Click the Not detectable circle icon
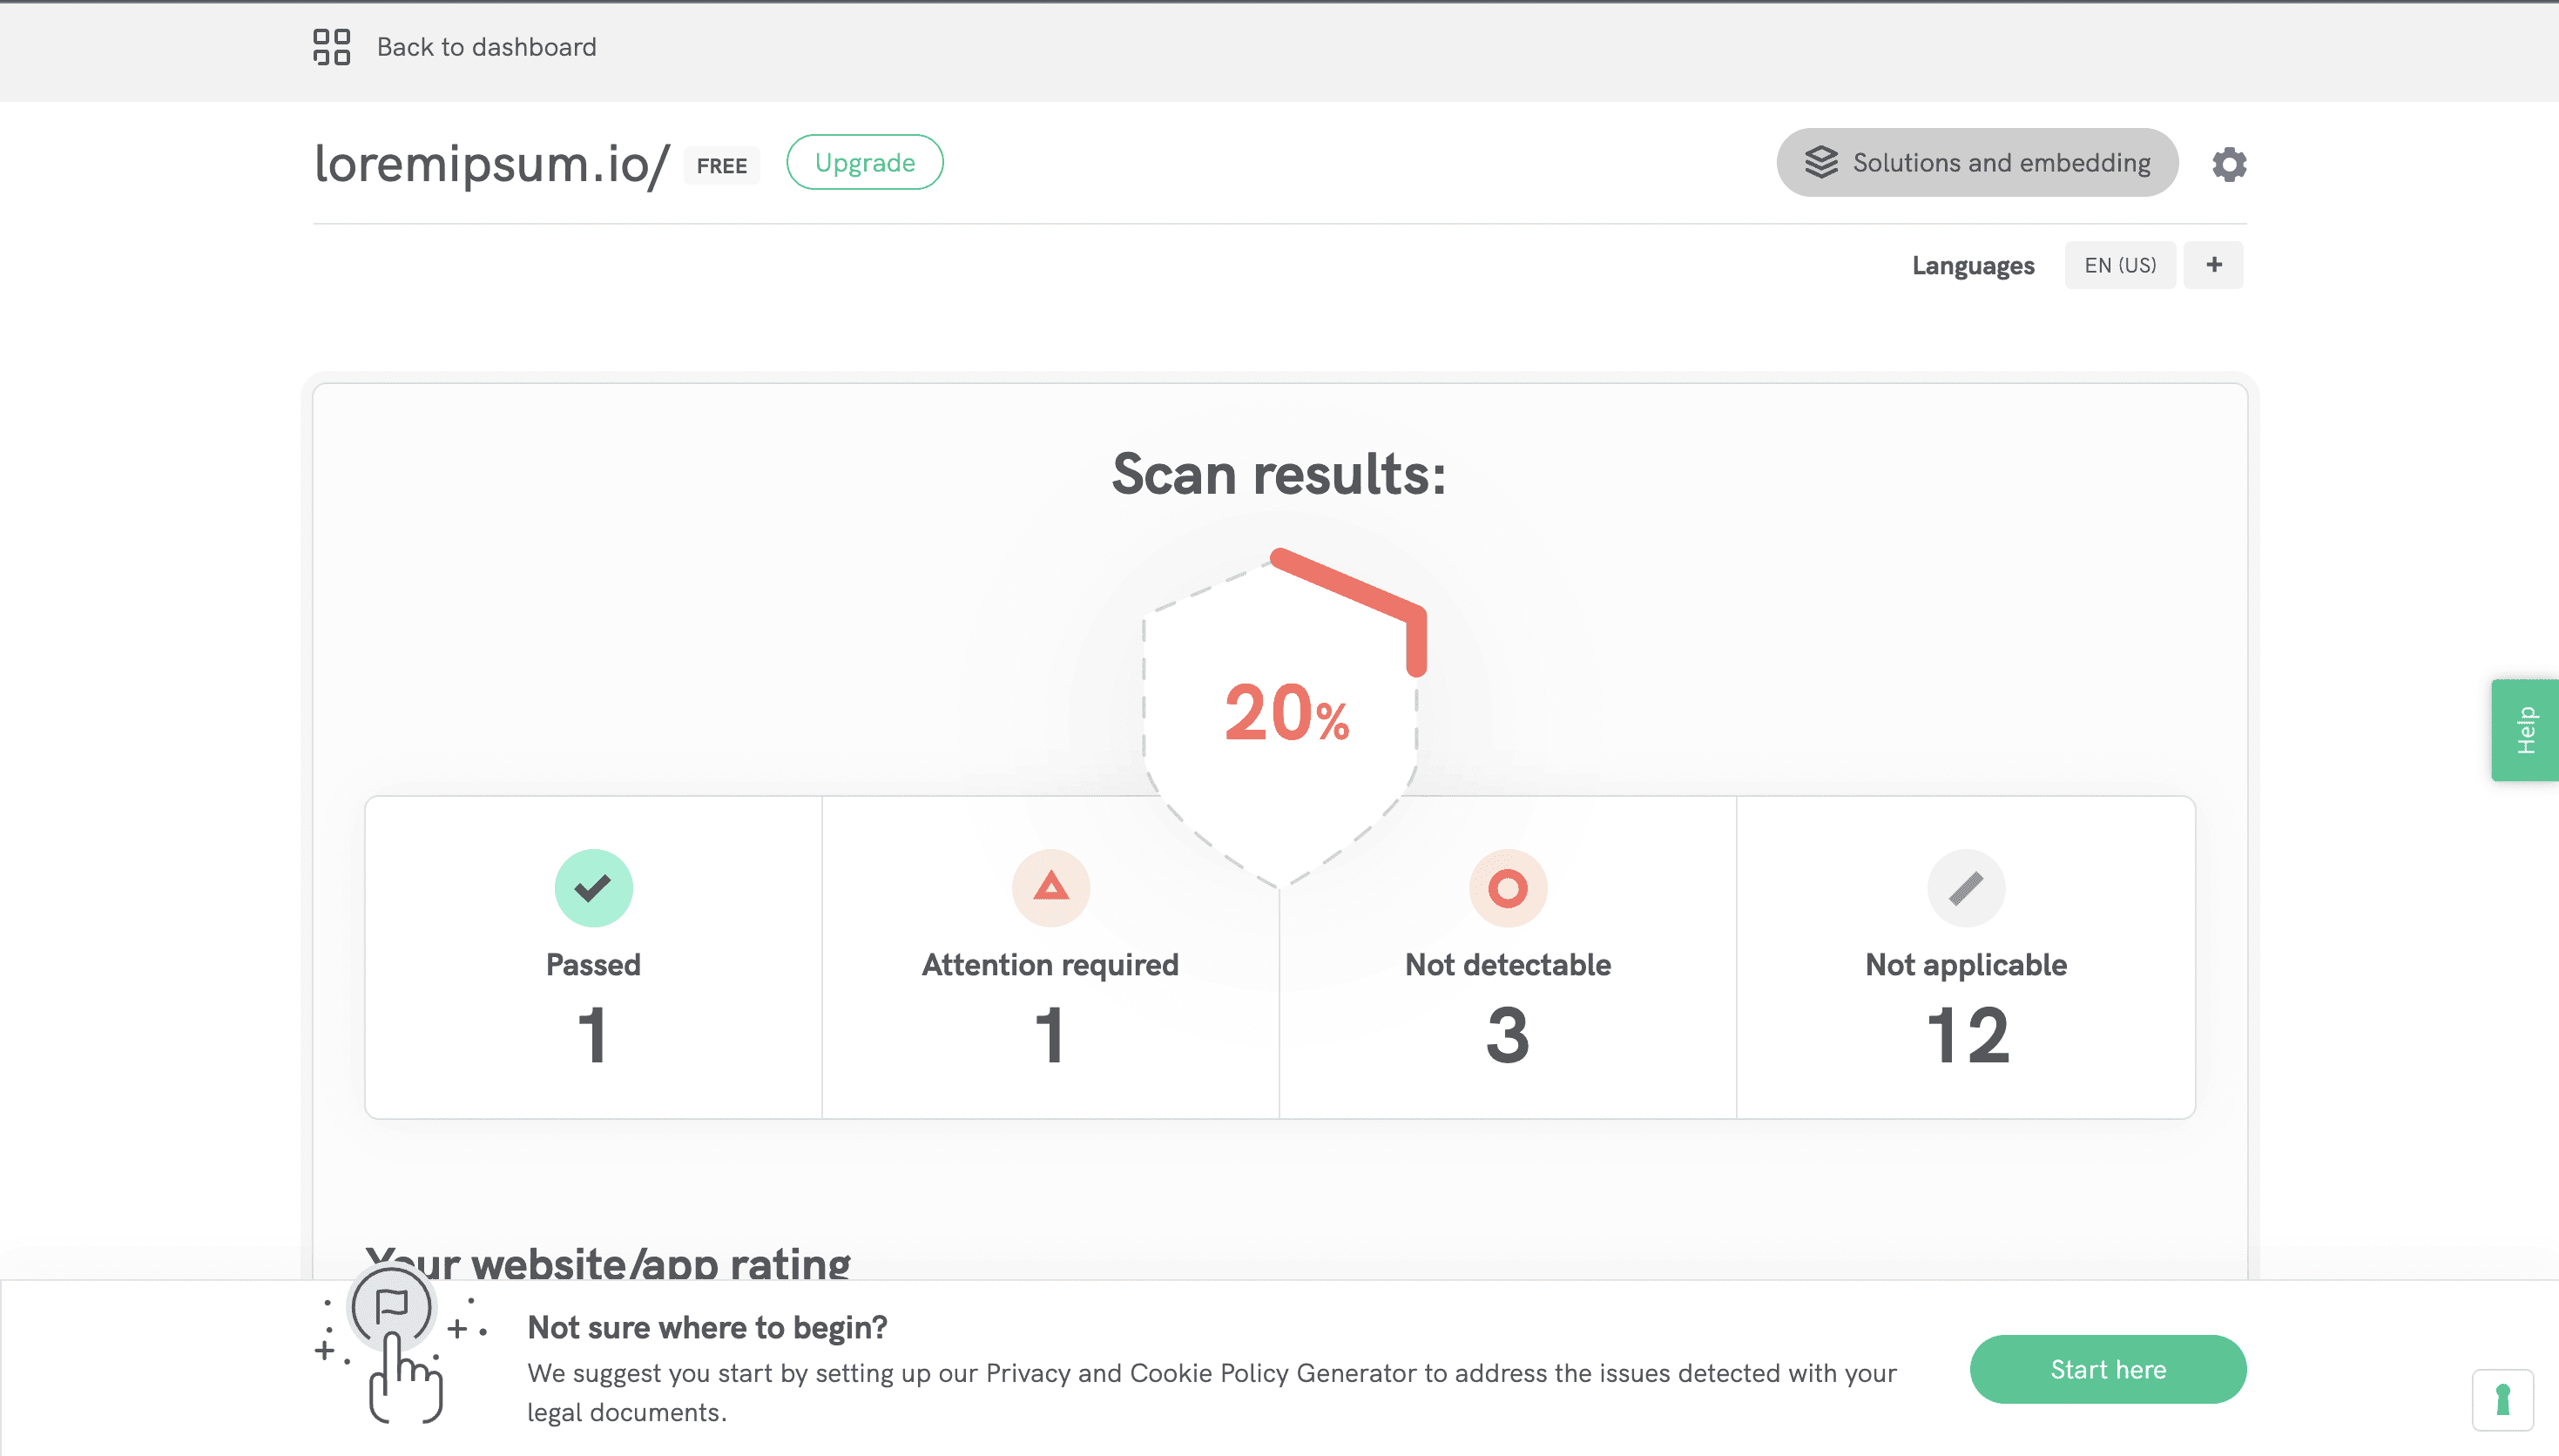The height and width of the screenshot is (1456, 2559). tap(1507, 888)
